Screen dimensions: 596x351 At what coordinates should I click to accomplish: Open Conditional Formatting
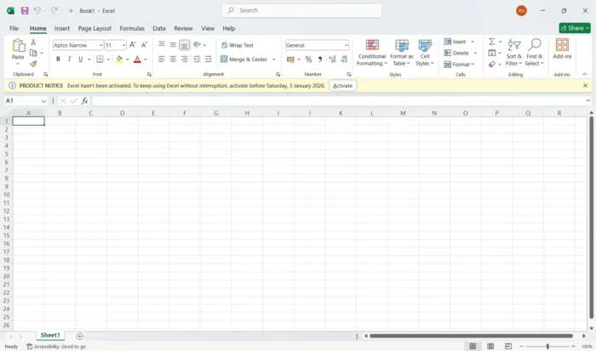[x=371, y=53]
